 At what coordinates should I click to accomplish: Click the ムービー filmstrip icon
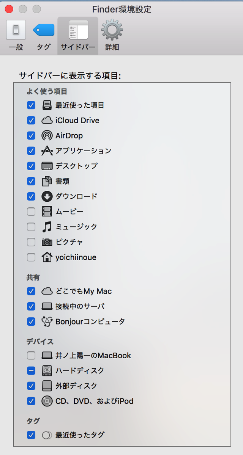tap(47, 211)
